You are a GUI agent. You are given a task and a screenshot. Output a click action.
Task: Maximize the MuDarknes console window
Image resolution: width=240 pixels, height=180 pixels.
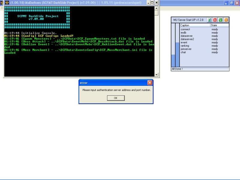(x=152, y=3)
